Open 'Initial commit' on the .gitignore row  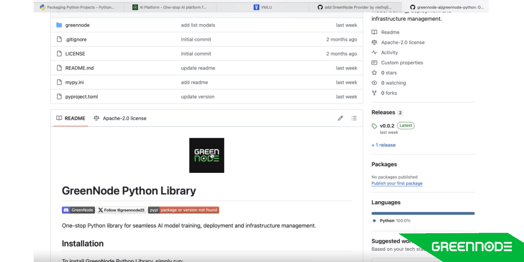click(196, 39)
